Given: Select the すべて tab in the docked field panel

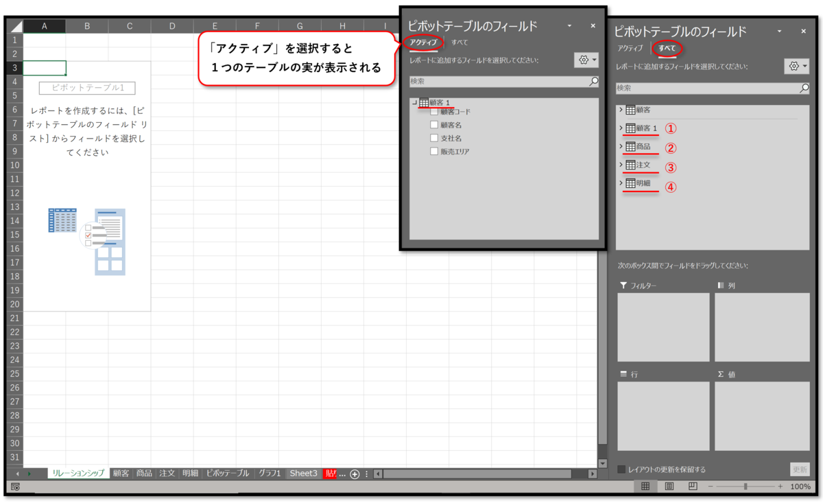Looking at the screenshot, I should click(667, 48).
